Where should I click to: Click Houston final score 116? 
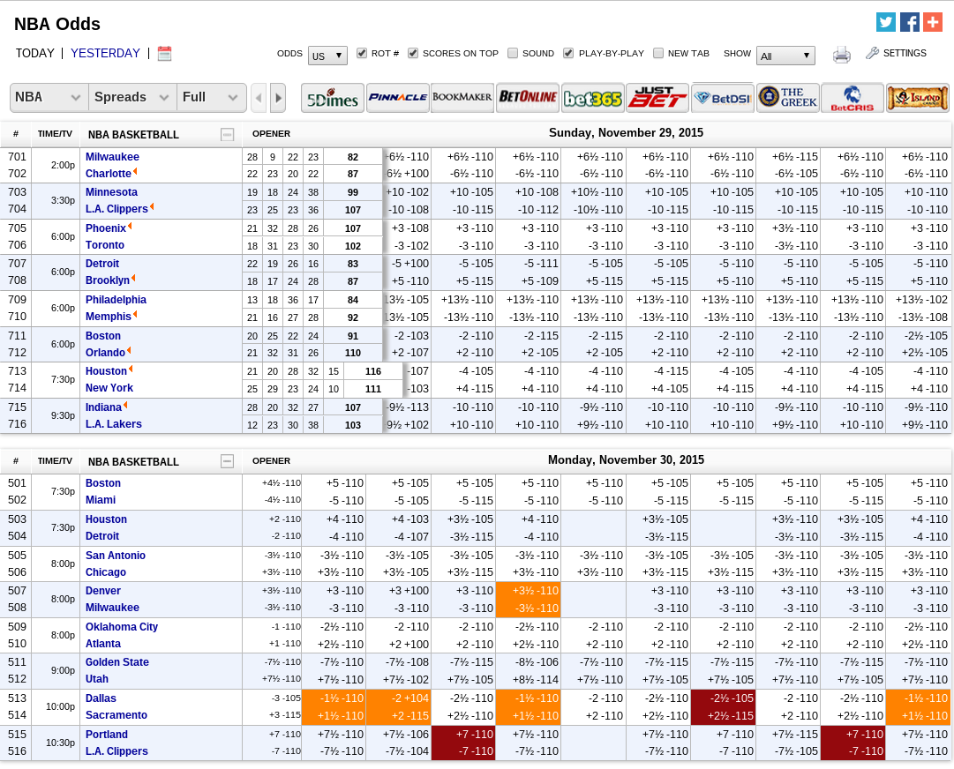pyautogui.click(x=373, y=371)
